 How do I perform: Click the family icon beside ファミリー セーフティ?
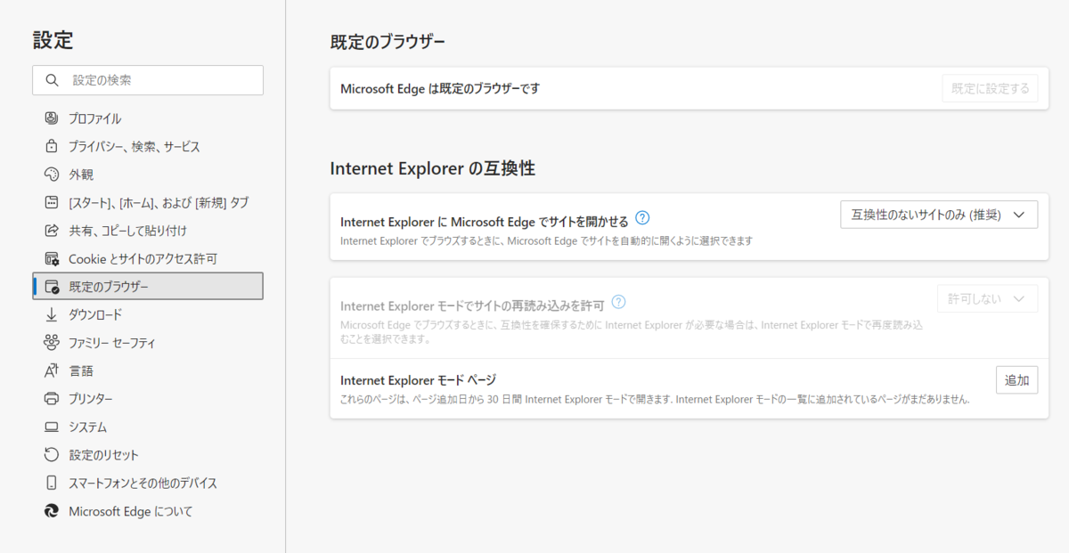point(51,343)
